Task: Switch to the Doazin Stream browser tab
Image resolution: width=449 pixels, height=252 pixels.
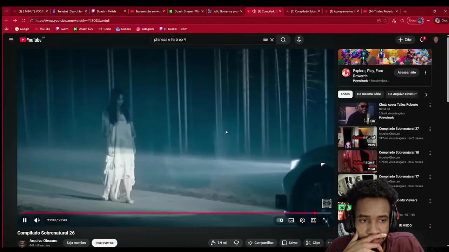Action: (186, 11)
